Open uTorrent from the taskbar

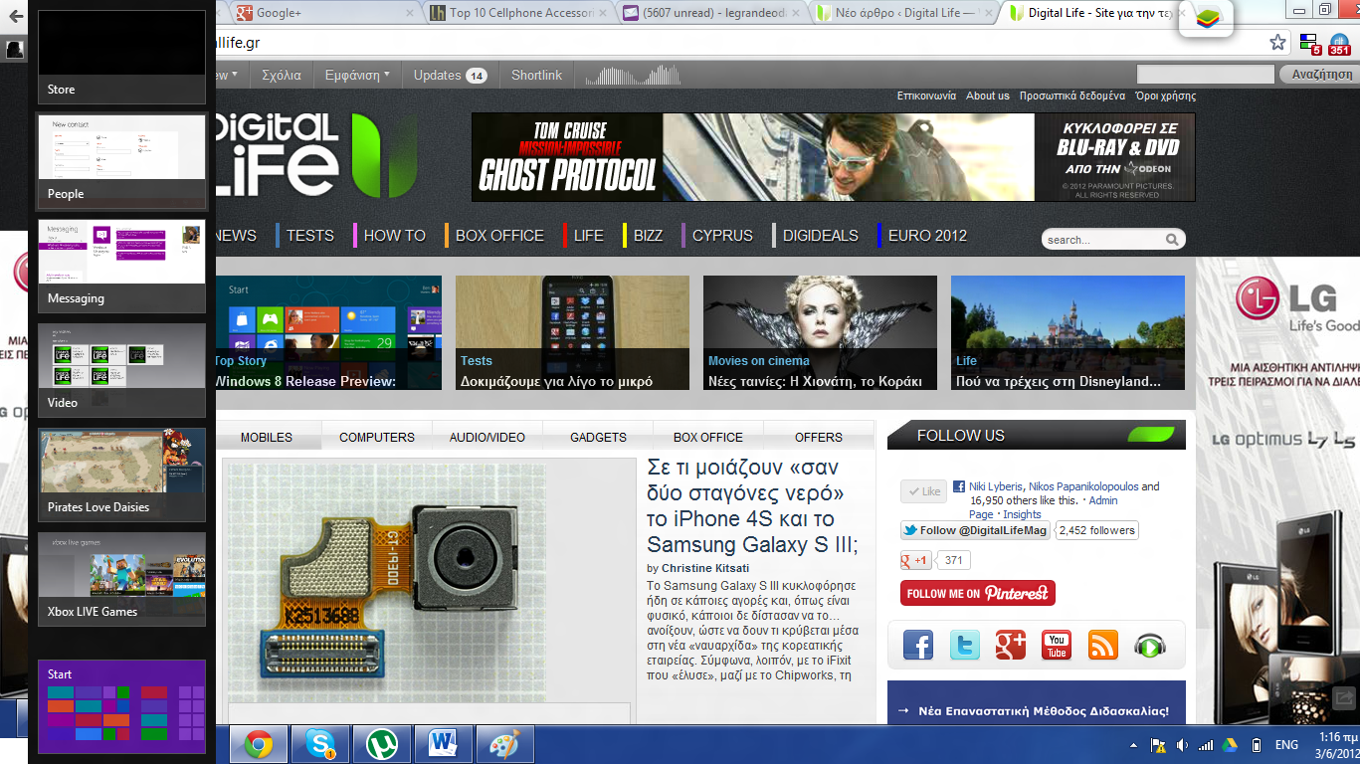tap(382, 744)
